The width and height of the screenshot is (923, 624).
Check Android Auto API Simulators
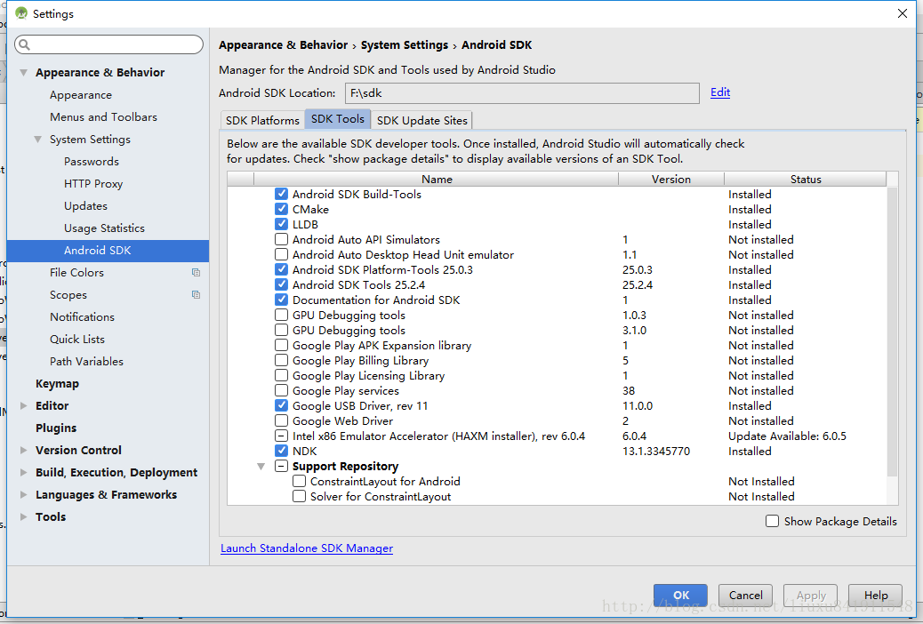pyautogui.click(x=281, y=239)
